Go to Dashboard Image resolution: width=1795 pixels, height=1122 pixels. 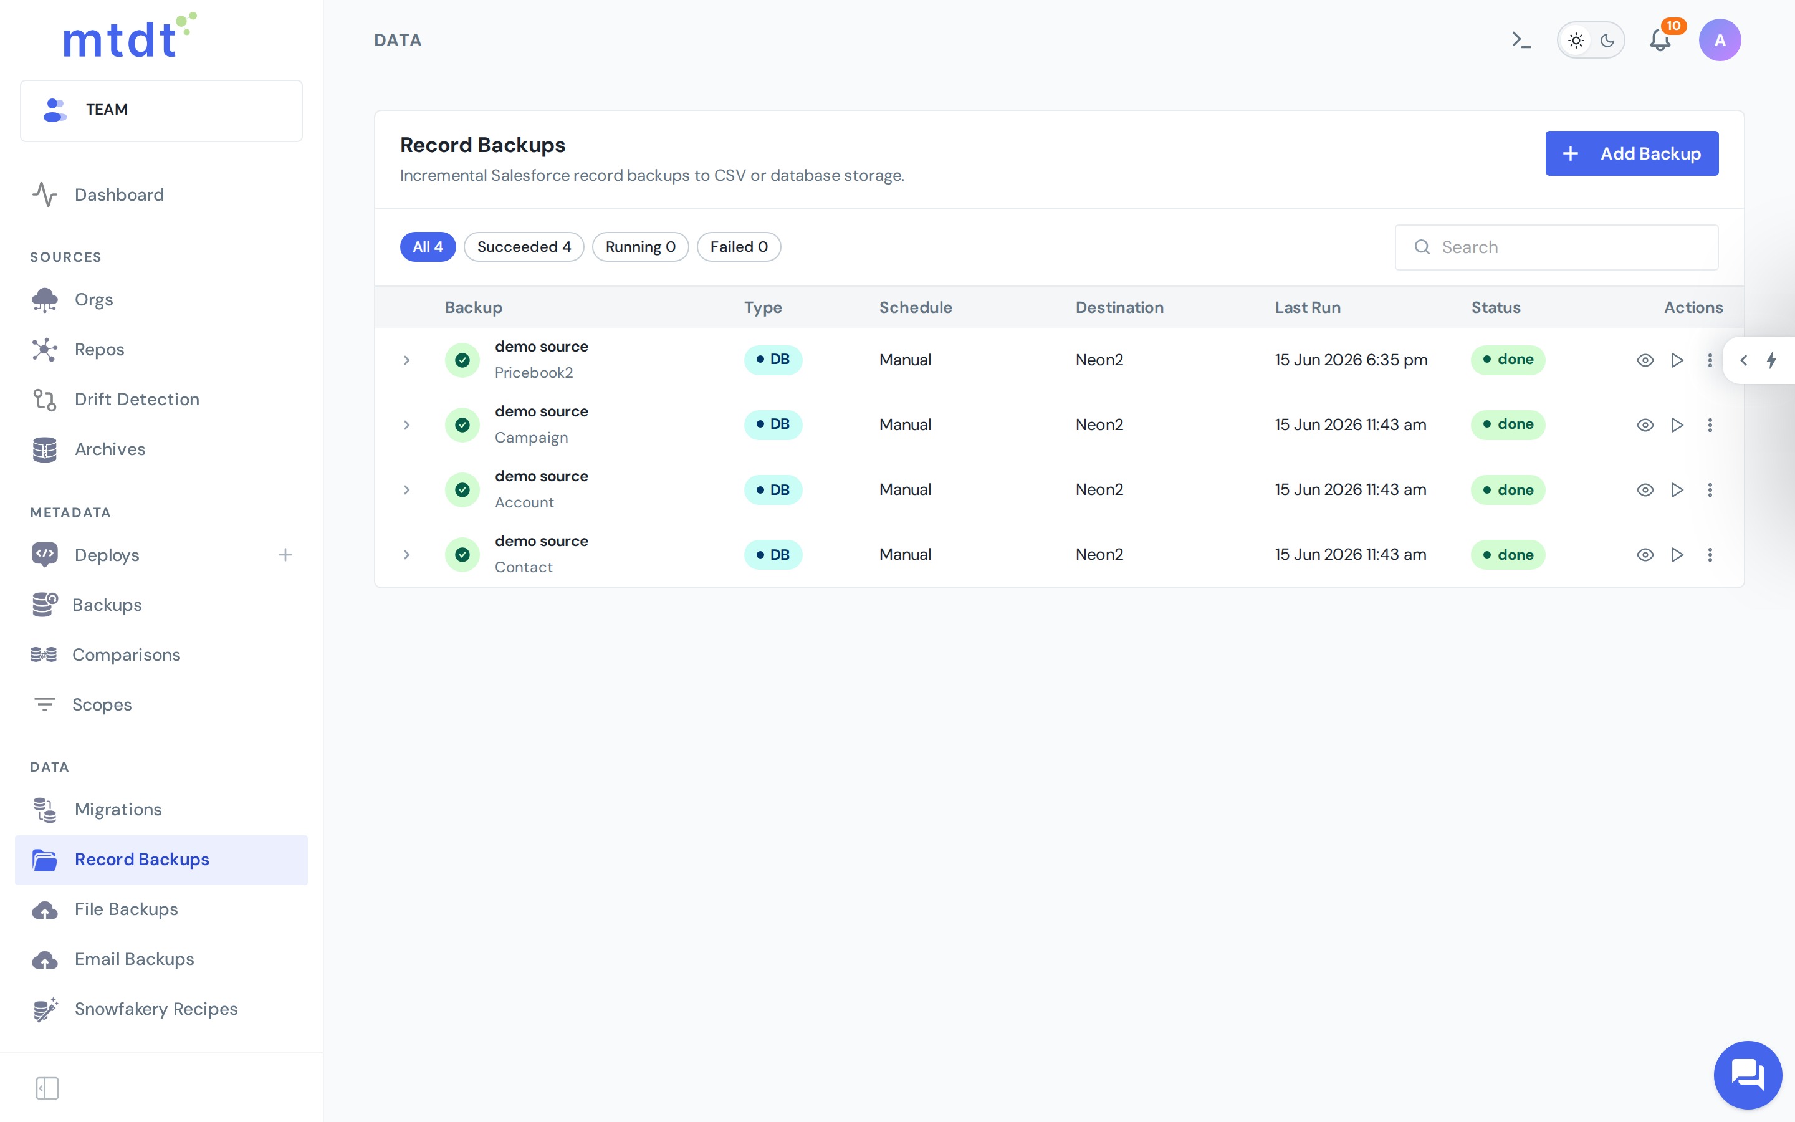pyautogui.click(x=161, y=194)
